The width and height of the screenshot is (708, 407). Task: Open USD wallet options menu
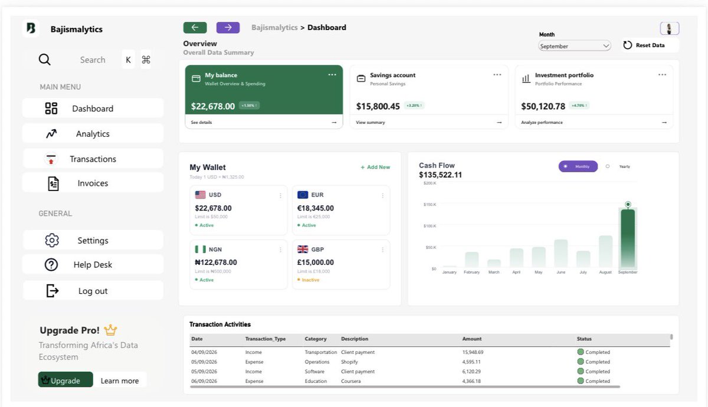(x=280, y=195)
